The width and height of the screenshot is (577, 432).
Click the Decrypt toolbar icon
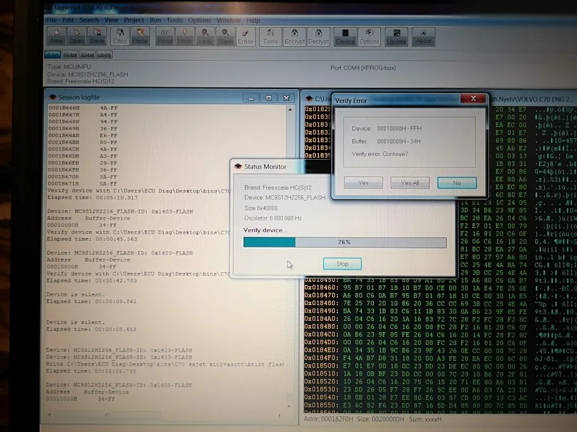click(x=318, y=37)
